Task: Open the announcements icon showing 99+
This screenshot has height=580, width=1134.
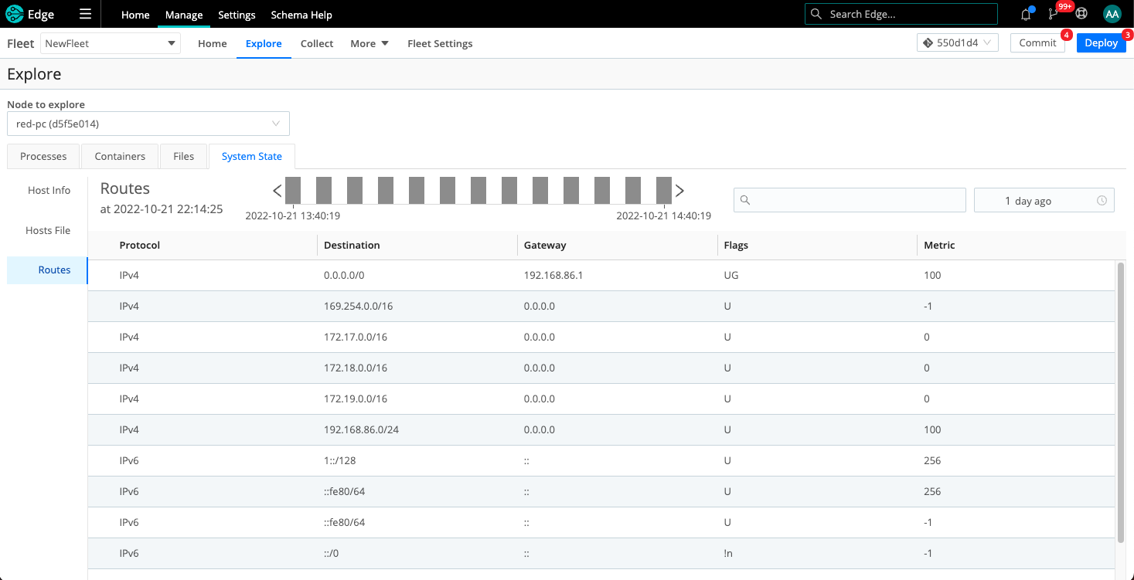Action: tap(1052, 14)
